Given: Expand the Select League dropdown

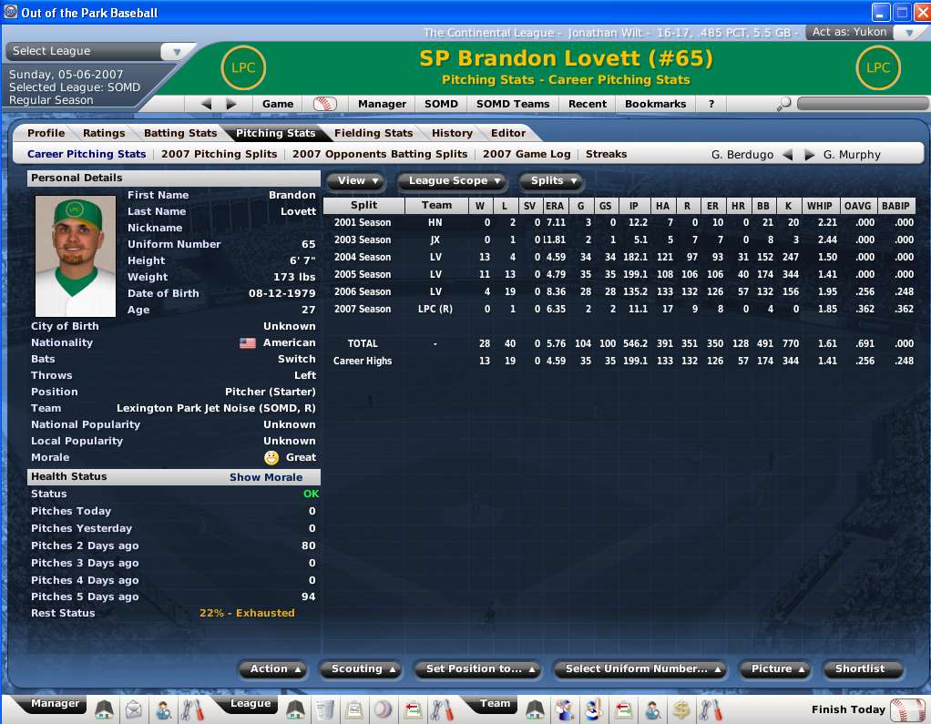Looking at the screenshot, I should coord(177,52).
